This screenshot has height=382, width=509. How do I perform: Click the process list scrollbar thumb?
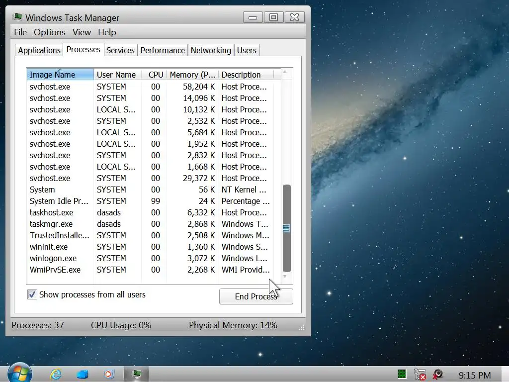pos(286,228)
